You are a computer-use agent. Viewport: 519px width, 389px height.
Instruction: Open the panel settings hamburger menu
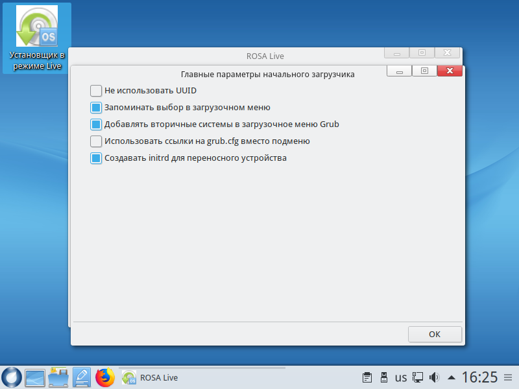coord(508,377)
